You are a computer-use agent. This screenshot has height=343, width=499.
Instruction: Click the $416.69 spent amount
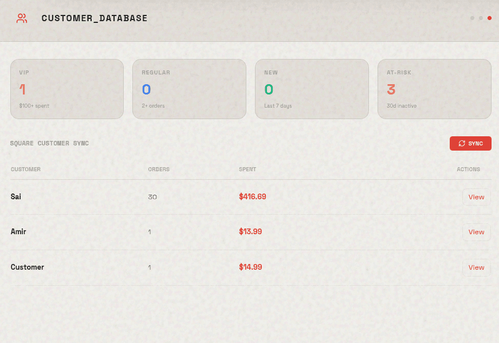tap(253, 197)
